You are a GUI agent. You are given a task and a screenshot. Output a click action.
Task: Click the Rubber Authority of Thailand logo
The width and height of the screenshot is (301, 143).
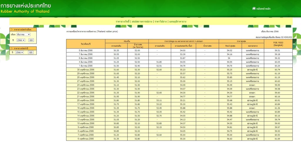click(x=26, y=8)
